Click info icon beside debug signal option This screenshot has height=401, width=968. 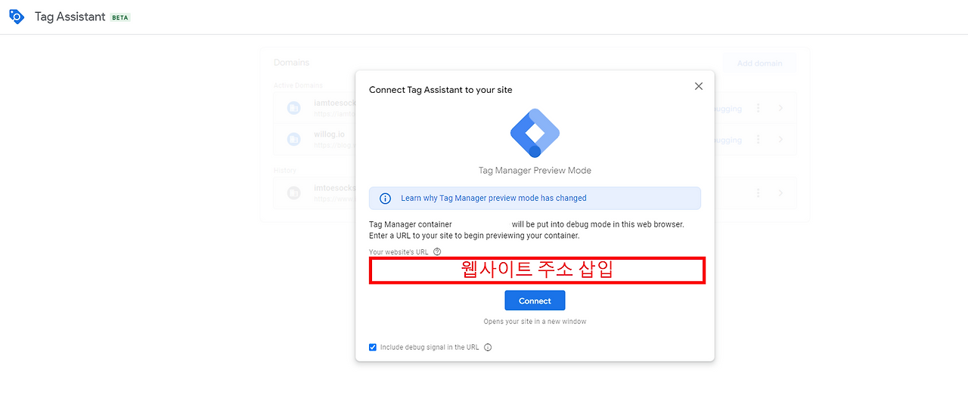(x=488, y=347)
